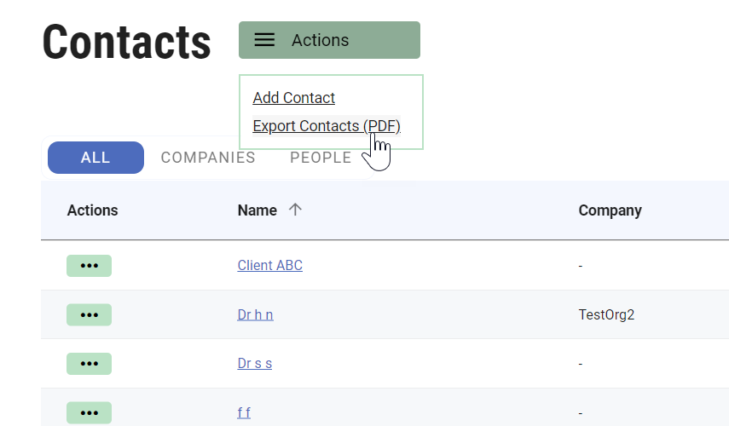Click the Actions column header in the table

click(x=93, y=210)
